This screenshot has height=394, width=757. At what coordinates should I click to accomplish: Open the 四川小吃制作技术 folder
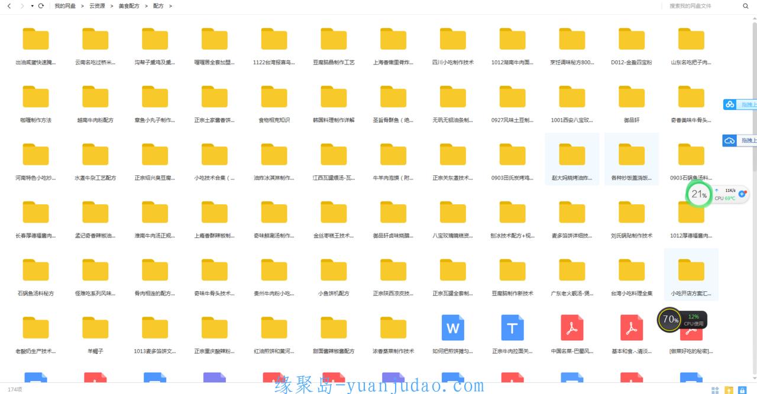click(x=453, y=45)
